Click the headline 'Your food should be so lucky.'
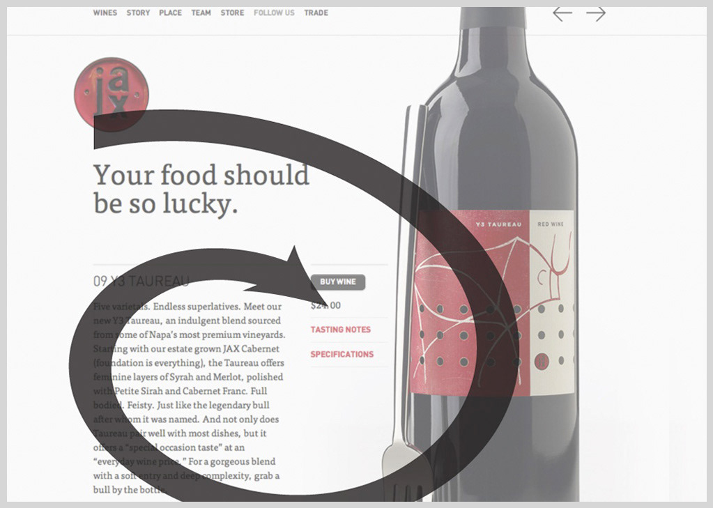Image resolution: width=713 pixels, height=508 pixels. [x=201, y=189]
